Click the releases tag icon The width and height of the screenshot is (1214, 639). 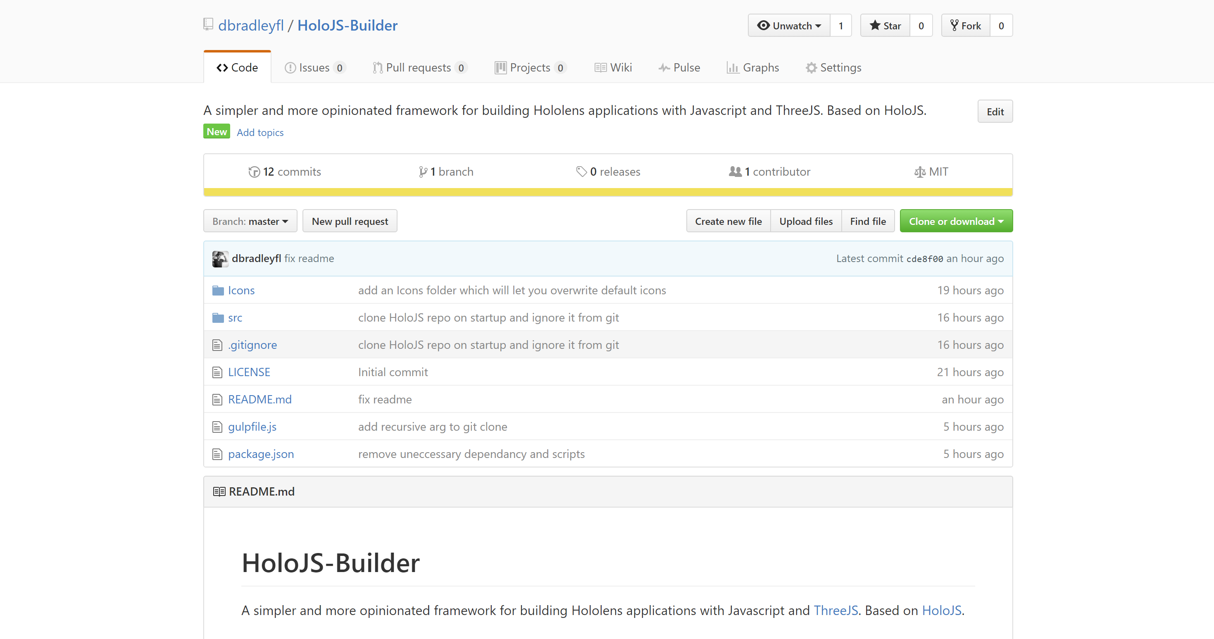pyautogui.click(x=581, y=172)
